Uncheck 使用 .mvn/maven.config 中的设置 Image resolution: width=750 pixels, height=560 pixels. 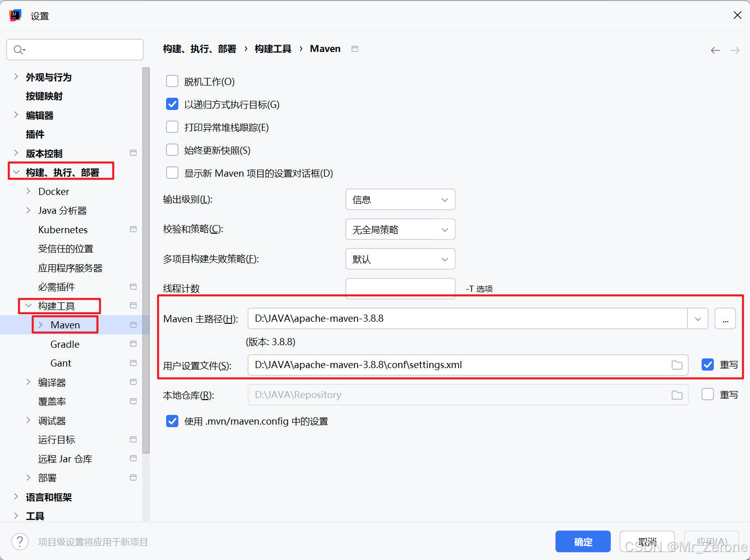(x=172, y=421)
